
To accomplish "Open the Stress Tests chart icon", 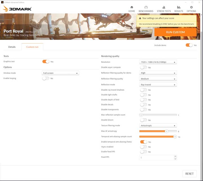I will [164, 7].
